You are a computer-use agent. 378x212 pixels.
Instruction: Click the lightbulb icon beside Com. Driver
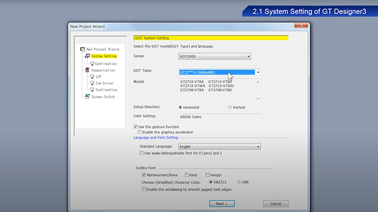point(92,83)
